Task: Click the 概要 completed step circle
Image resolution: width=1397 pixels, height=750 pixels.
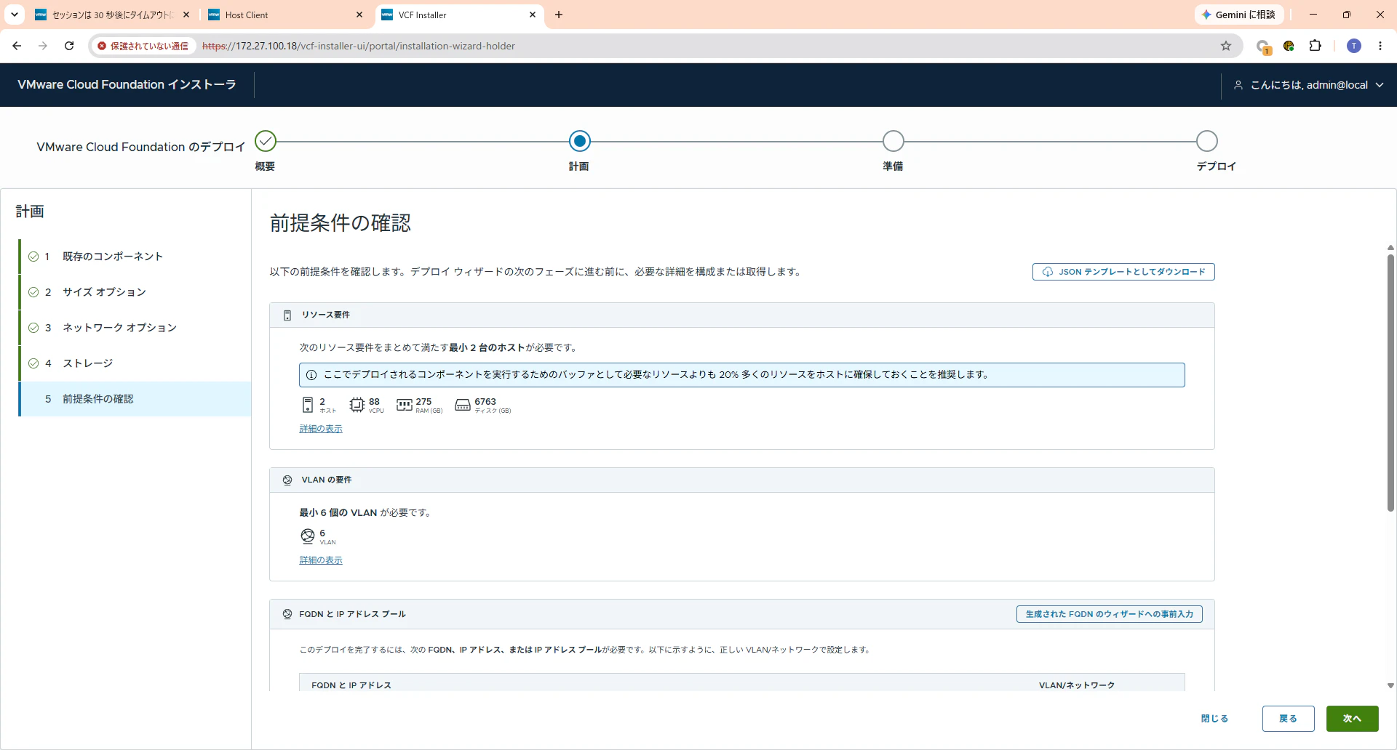Action: pyautogui.click(x=266, y=141)
